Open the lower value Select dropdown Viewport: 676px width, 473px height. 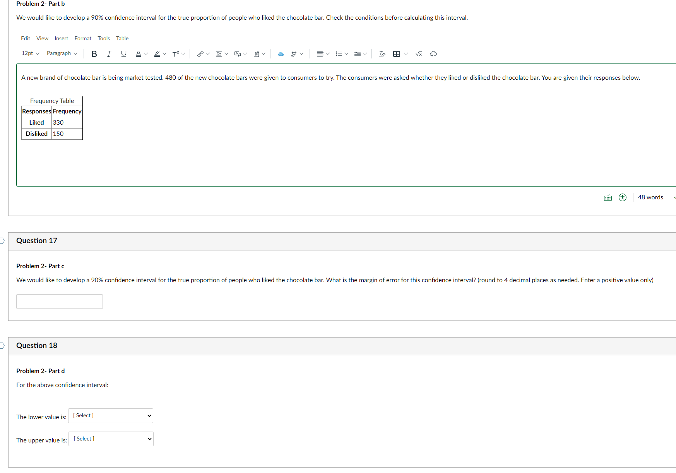coord(111,416)
